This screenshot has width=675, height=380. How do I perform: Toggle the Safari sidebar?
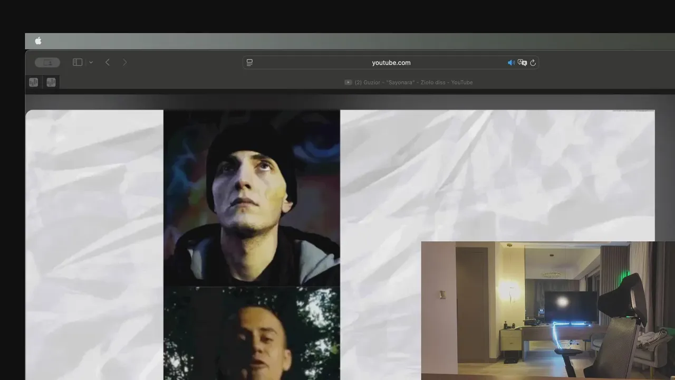[x=78, y=62]
